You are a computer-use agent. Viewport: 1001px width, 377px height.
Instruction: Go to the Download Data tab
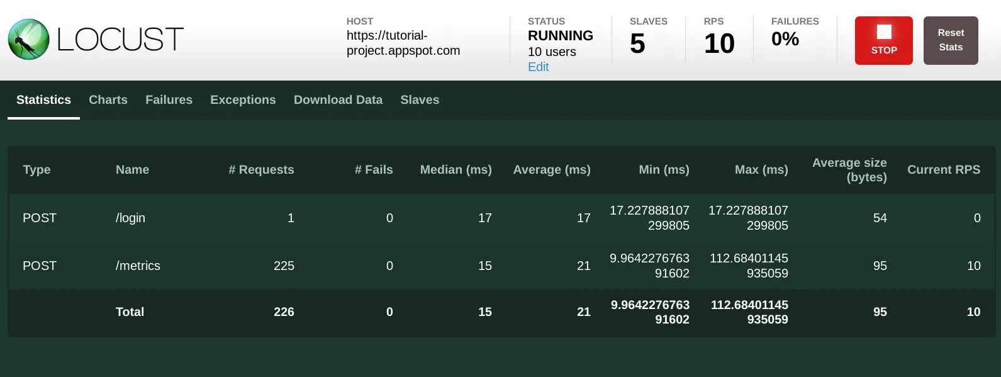(x=338, y=100)
